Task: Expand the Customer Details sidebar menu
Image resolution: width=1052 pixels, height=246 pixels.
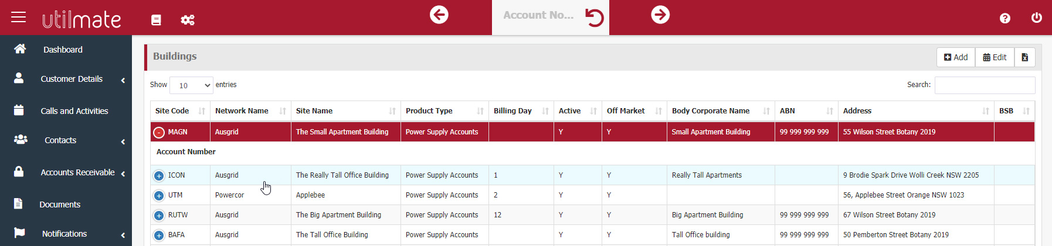Action: coord(72,79)
